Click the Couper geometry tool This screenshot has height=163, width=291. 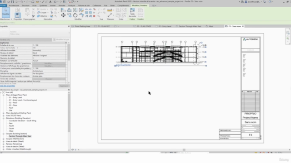point(42,13)
